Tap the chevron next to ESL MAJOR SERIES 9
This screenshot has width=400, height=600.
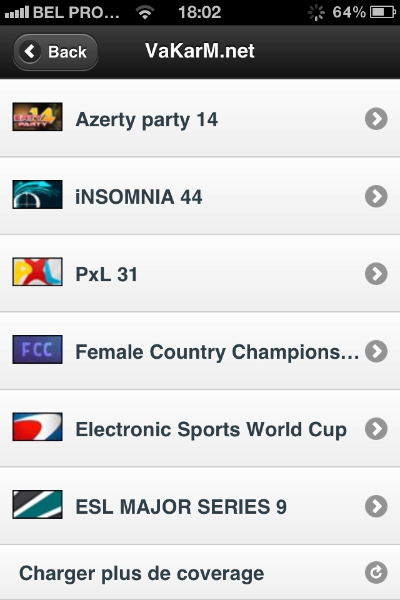376,506
